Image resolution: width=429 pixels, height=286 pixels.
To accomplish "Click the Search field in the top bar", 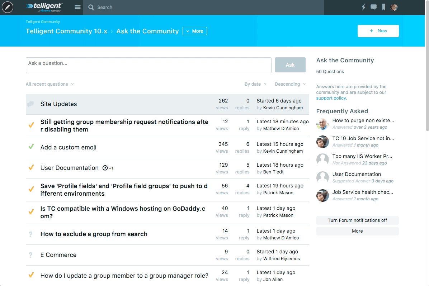I will (x=203, y=8).
